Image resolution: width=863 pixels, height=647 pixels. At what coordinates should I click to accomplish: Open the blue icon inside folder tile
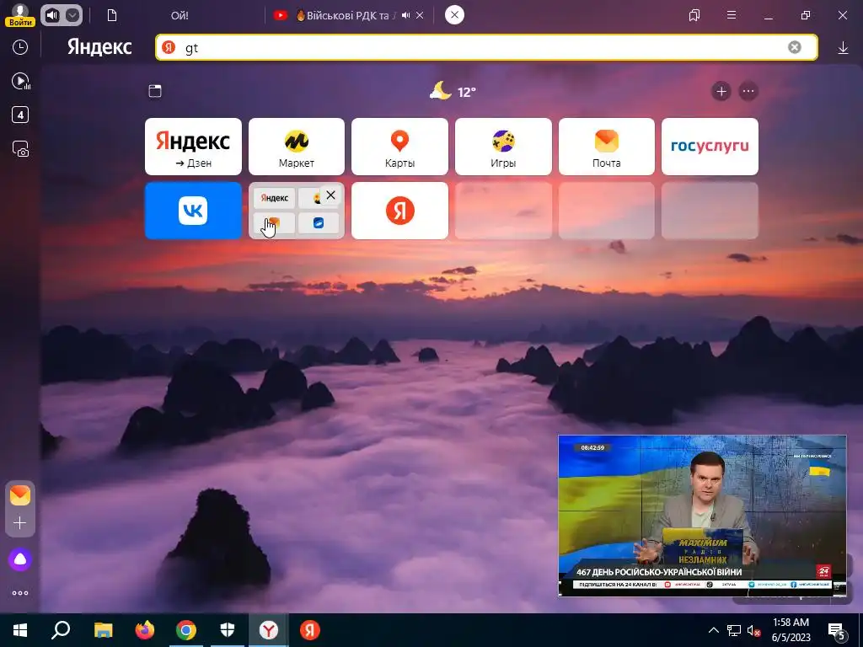[x=319, y=223]
